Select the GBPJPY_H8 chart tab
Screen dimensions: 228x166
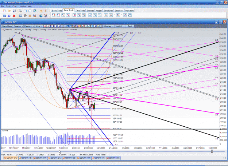coord(26,158)
